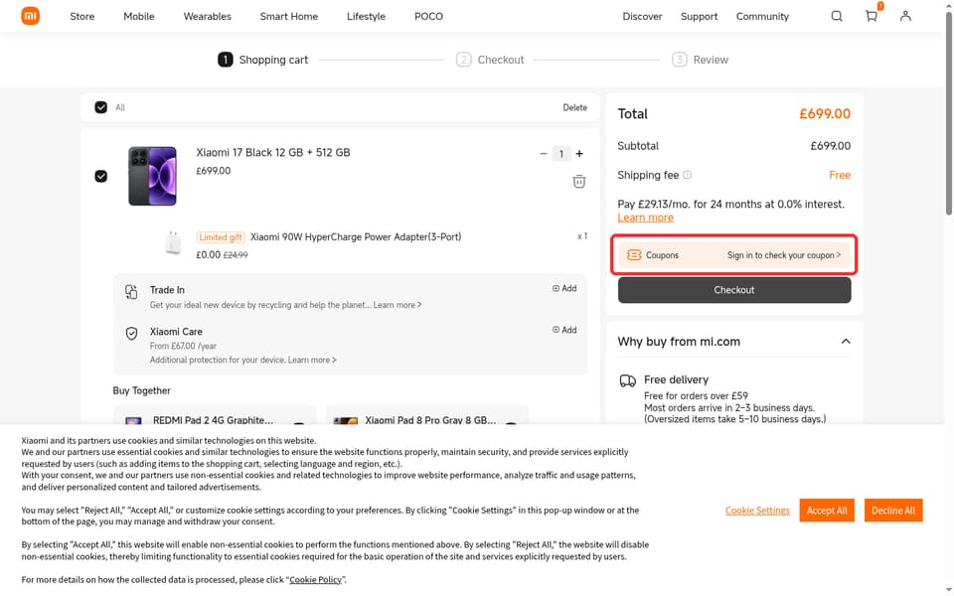Viewport: 954px width, 596px height.
Task: Open the Wearables menu
Action: (208, 17)
